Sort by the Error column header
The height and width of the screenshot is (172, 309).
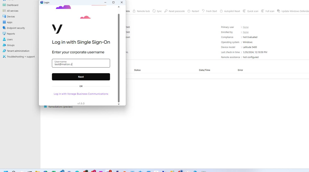(240, 70)
